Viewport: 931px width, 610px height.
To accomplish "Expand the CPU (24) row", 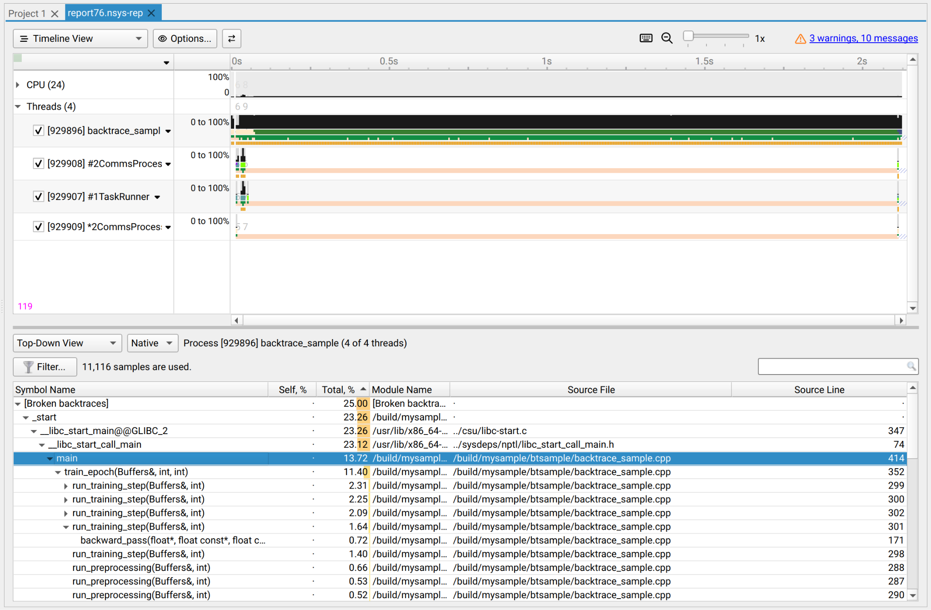I will [x=18, y=85].
